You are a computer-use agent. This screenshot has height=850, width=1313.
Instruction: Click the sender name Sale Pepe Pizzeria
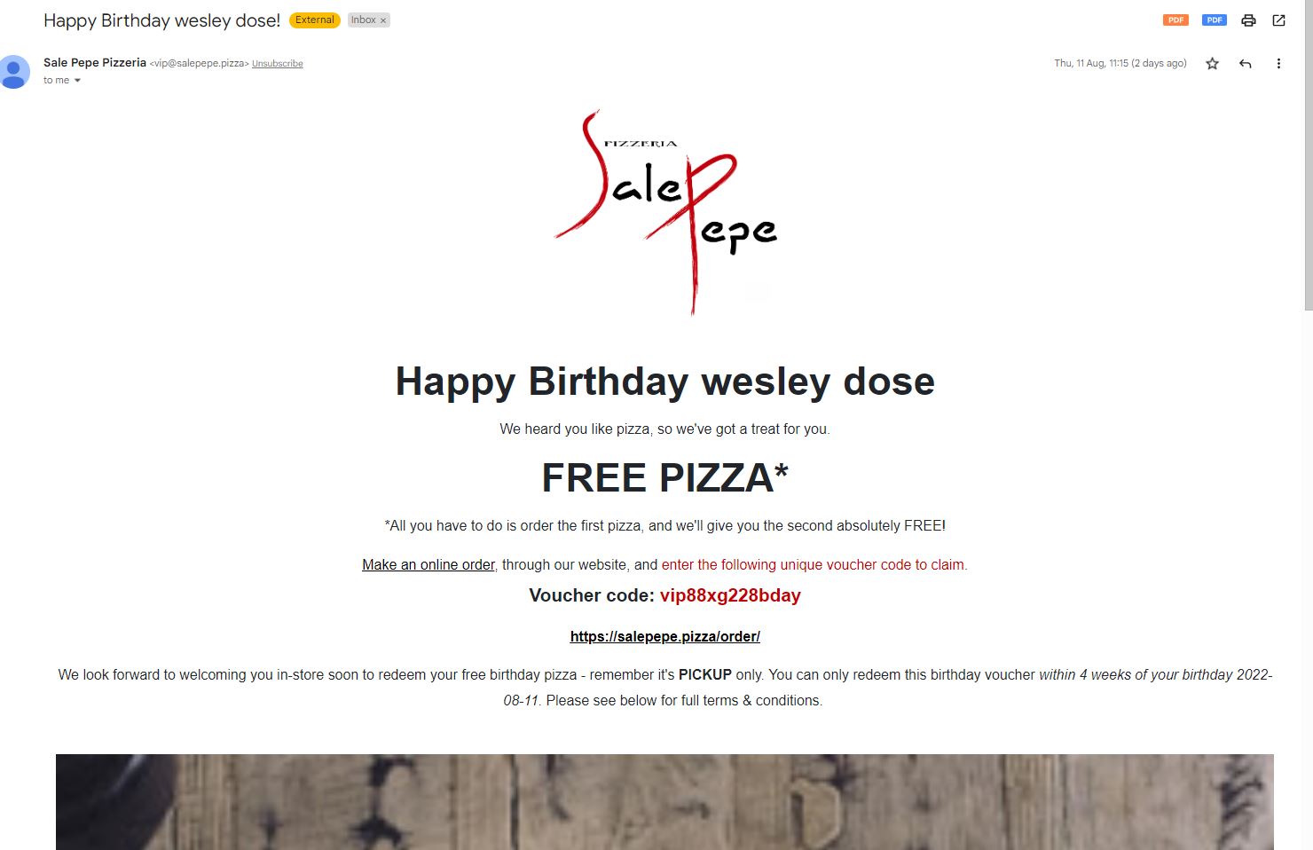(x=95, y=62)
